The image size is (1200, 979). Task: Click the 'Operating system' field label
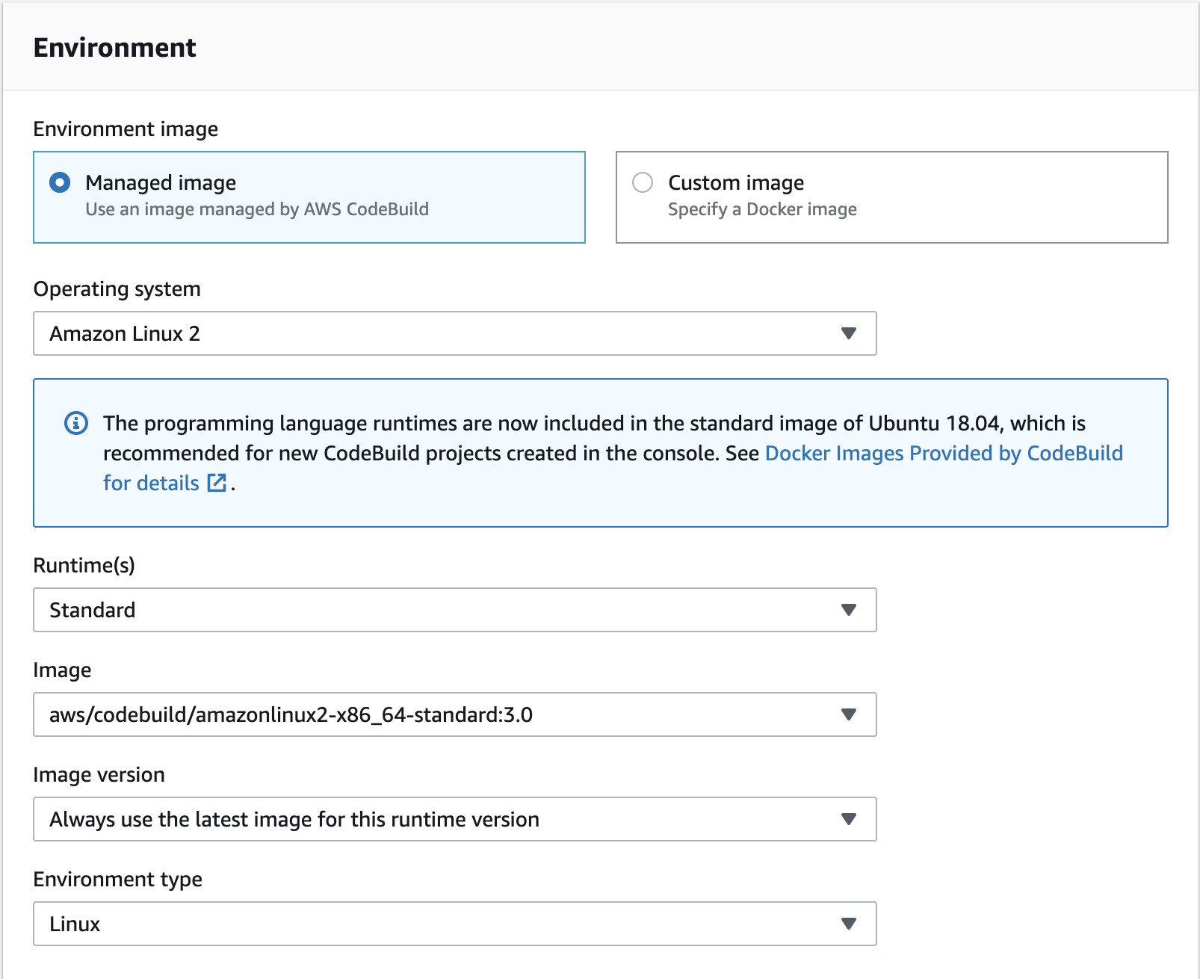(x=117, y=288)
